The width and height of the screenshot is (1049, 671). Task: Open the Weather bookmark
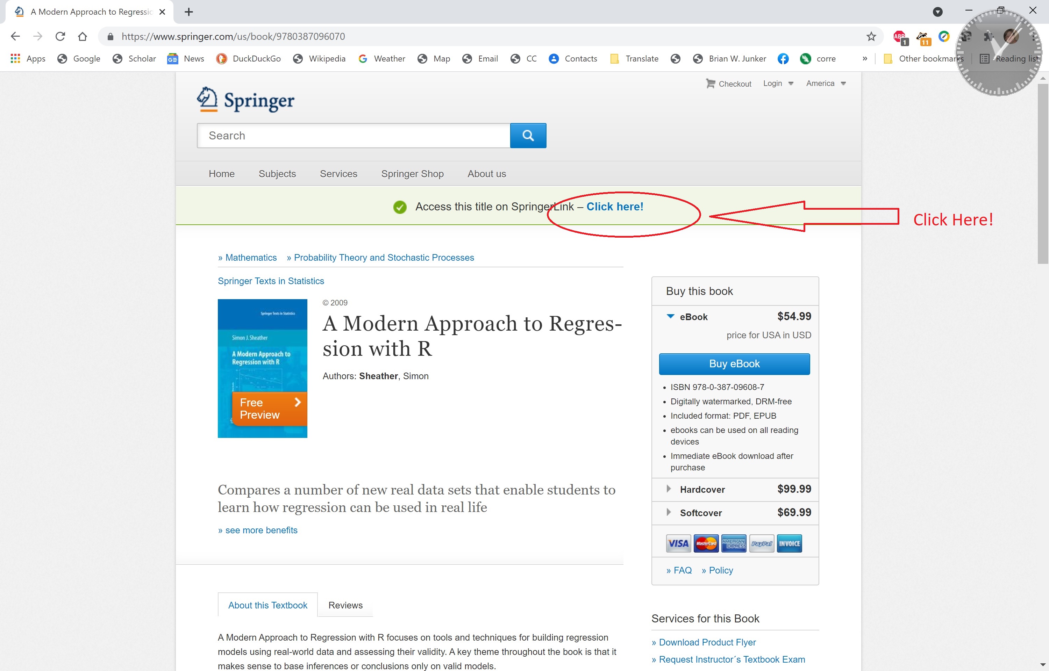[x=382, y=58]
